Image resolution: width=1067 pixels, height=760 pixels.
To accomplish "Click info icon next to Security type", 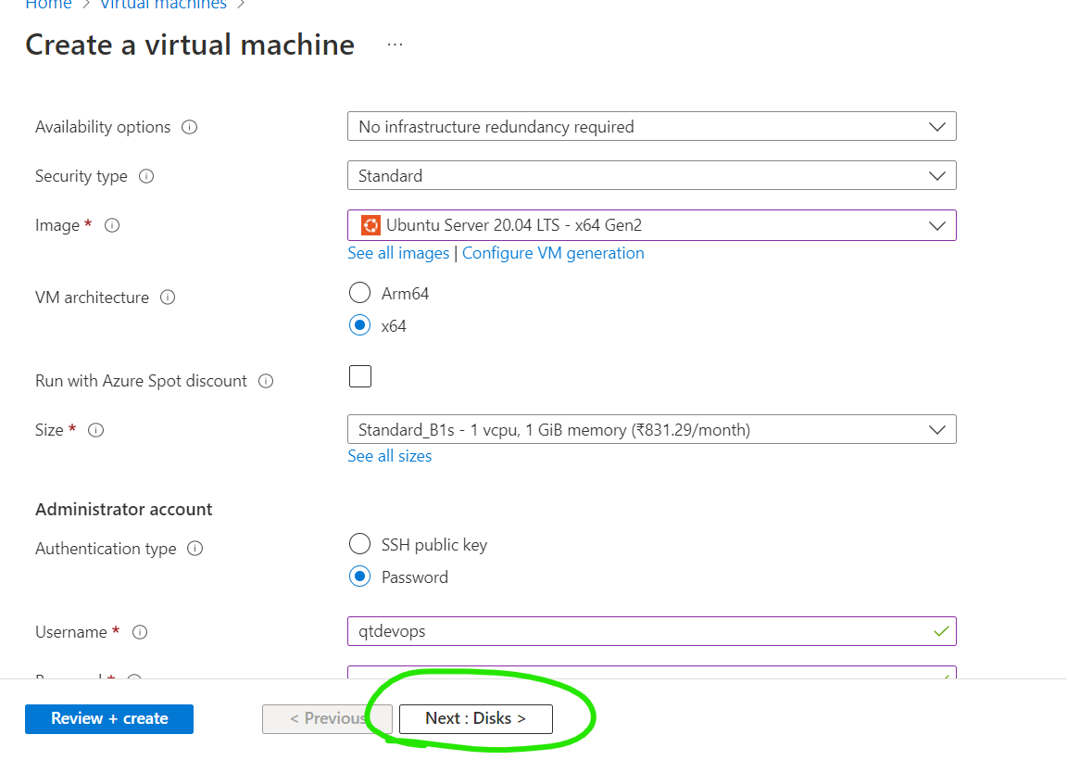I will click(146, 176).
